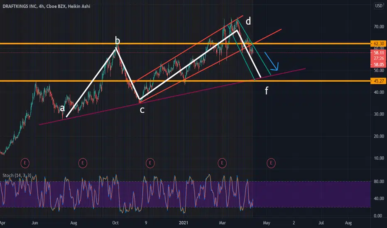
Task: Click the 0.00 stochastic axis value
Action: click(x=378, y=216)
